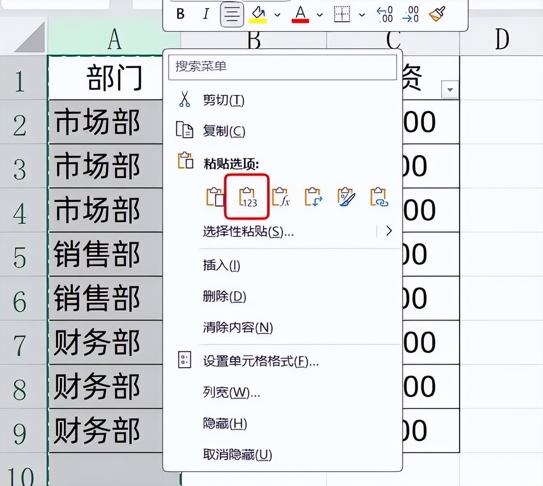Choose 插入(I) from context menu
Screen dimensions: 543x486
tap(221, 265)
